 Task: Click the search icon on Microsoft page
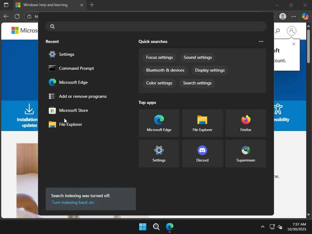pos(277,31)
